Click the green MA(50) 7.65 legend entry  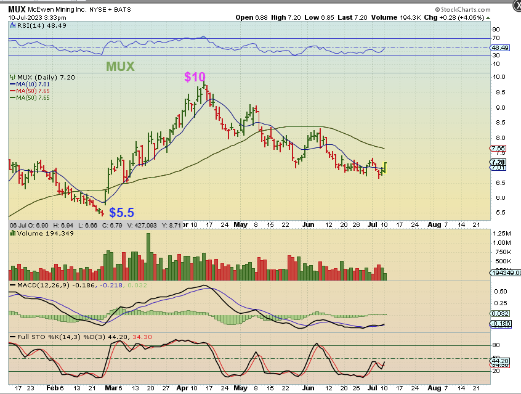pyautogui.click(x=30, y=98)
